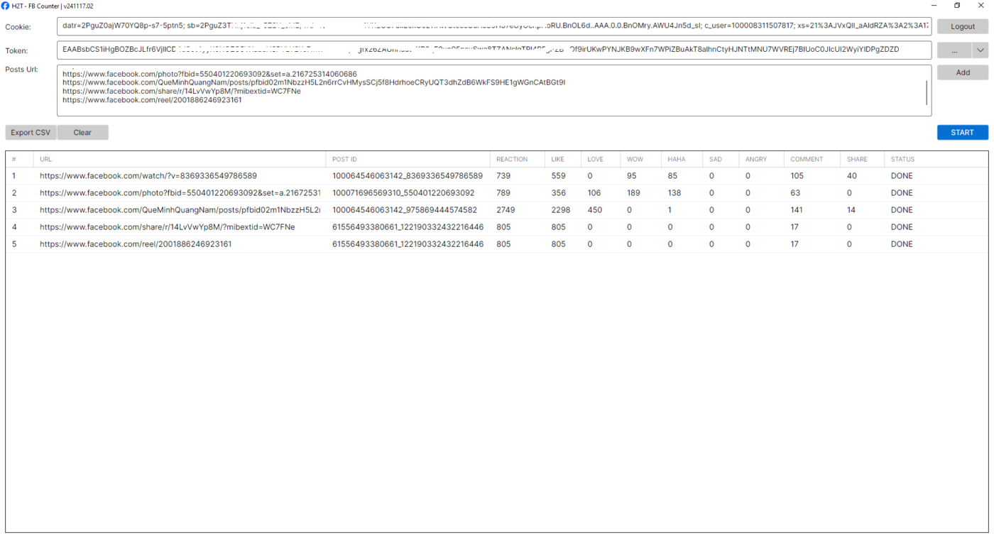
Task: Click the reel/2001886246923161 line in Posts Url
Action: click(152, 100)
